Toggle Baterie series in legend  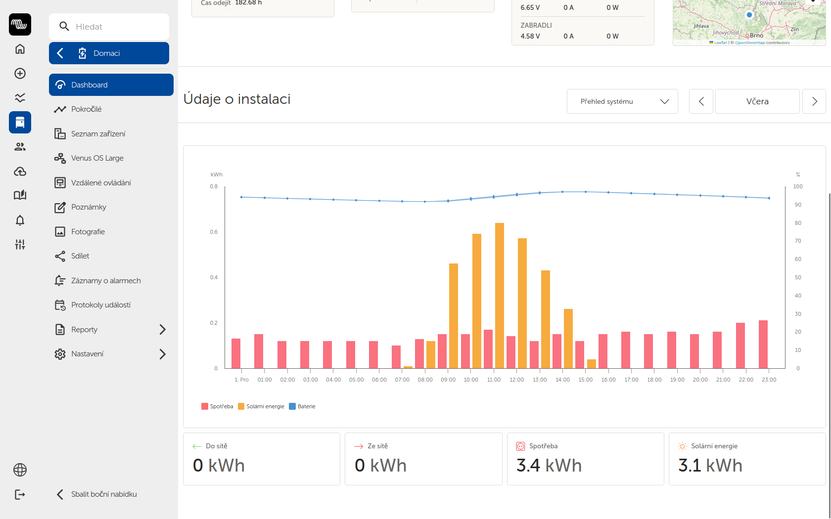[302, 406]
